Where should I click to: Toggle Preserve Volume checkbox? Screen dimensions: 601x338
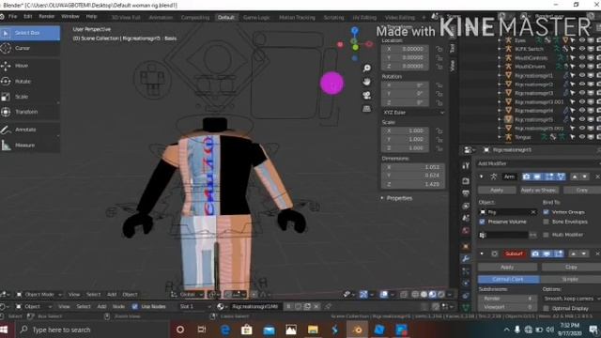tap(482, 222)
